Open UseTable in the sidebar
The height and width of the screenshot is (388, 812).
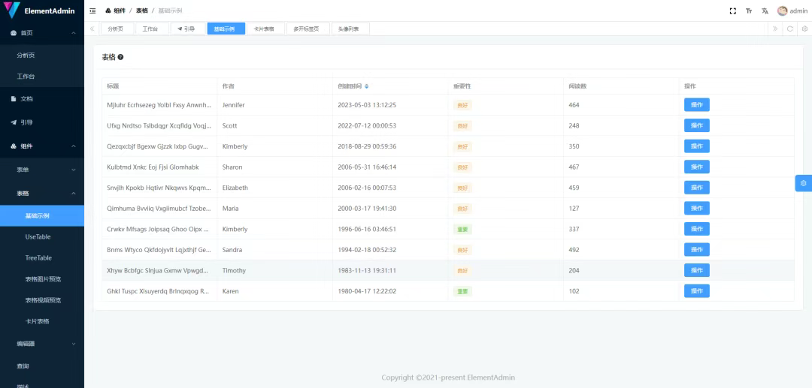[x=42, y=236]
